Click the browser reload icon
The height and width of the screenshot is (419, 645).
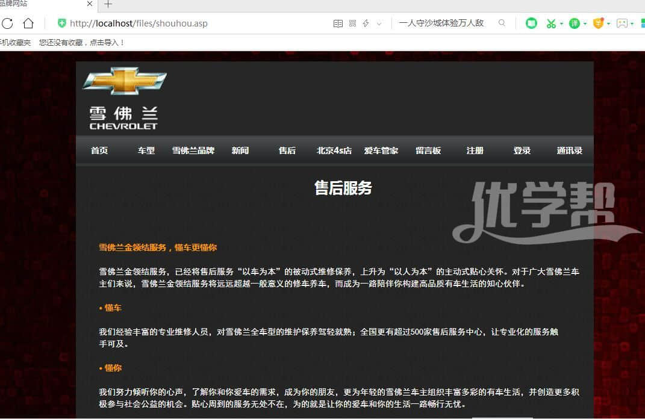pyautogui.click(x=7, y=23)
